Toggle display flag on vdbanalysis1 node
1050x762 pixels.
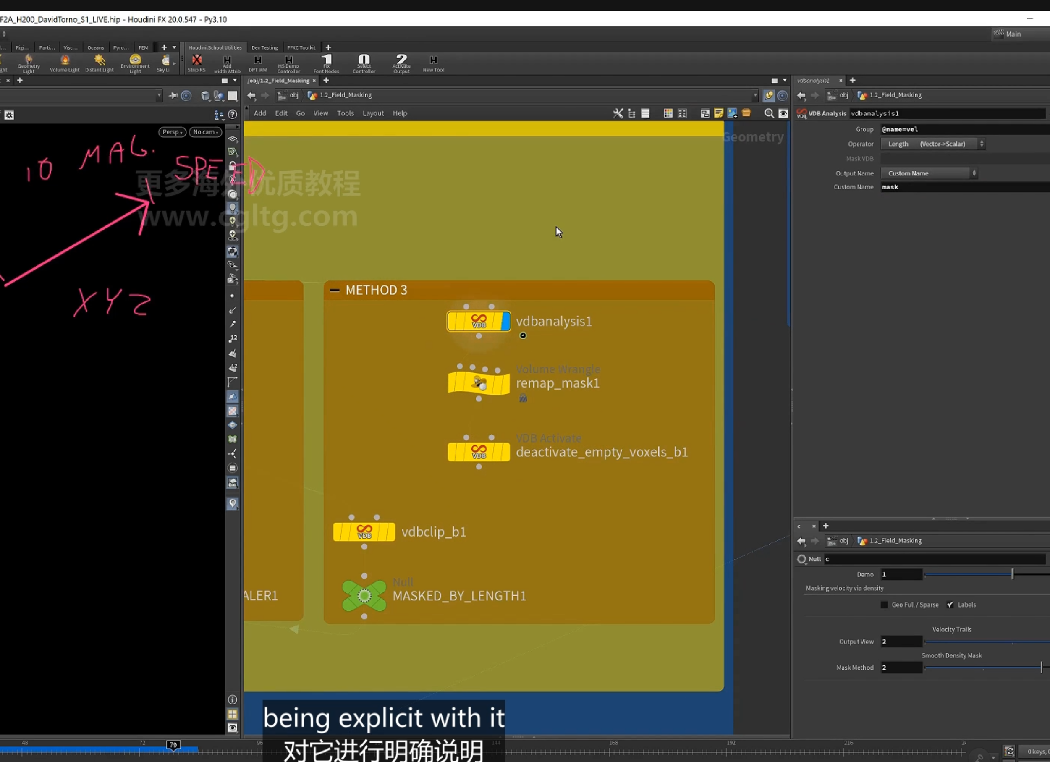pyautogui.click(x=505, y=321)
